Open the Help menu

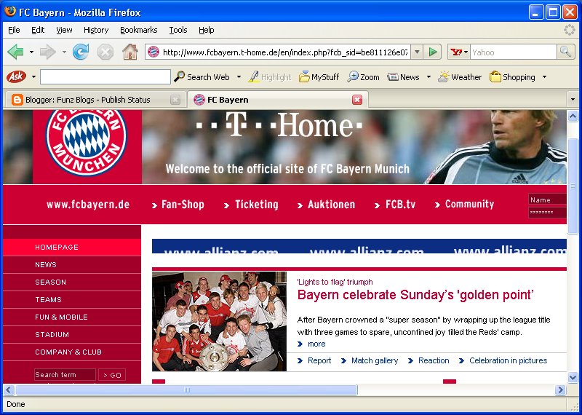click(207, 30)
